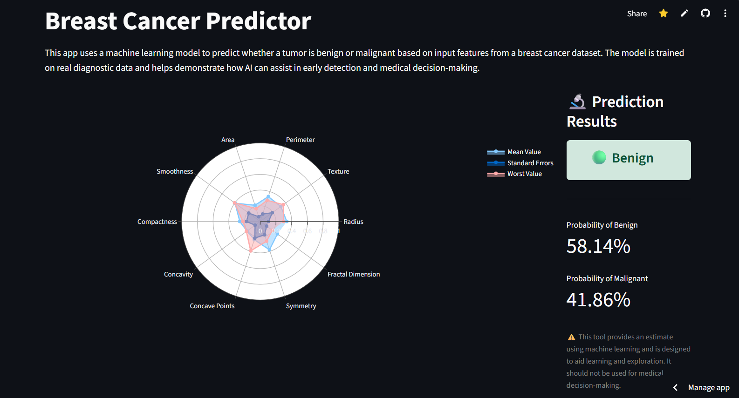The height and width of the screenshot is (398, 739).
Task: Collapse the panel using the left chevron near Manage app
Action: point(675,387)
